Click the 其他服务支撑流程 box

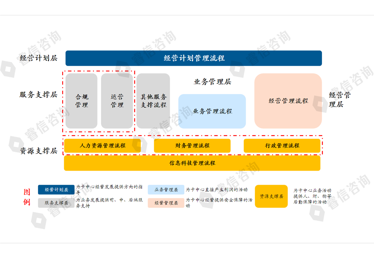[153, 101]
